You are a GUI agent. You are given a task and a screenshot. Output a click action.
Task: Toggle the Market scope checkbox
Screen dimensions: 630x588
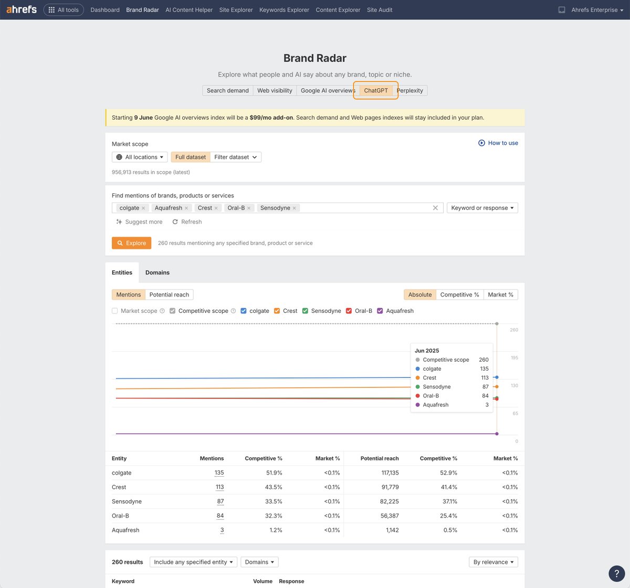[115, 311]
